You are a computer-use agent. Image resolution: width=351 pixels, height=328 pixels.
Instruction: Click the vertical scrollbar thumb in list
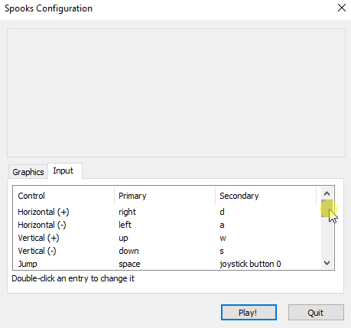pyautogui.click(x=327, y=209)
